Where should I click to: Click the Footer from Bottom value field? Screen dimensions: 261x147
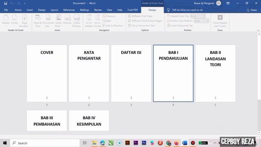click(200, 21)
